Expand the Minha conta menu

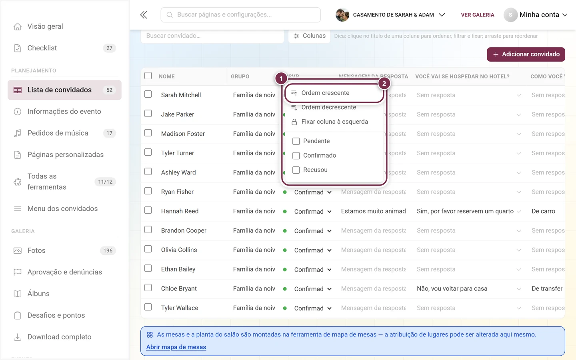[x=536, y=15]
